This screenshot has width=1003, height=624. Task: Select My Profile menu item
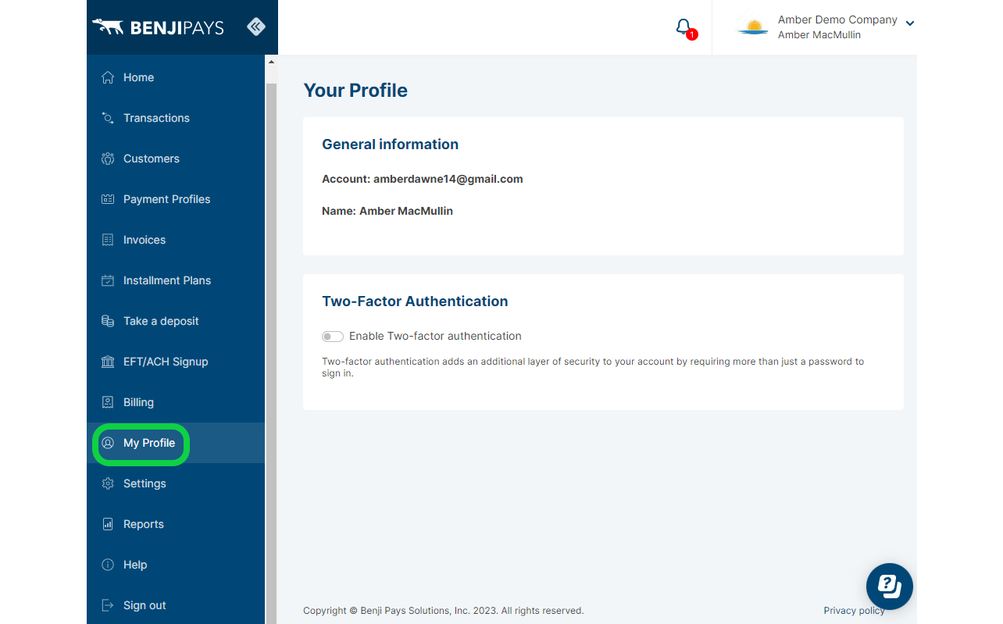pos(176,443)
